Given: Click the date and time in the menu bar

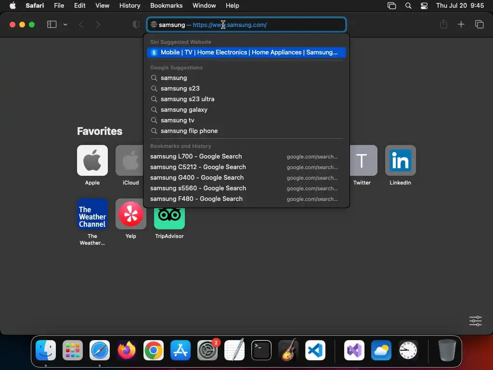Looking at the screenshot, I should [x=460, y=6].
